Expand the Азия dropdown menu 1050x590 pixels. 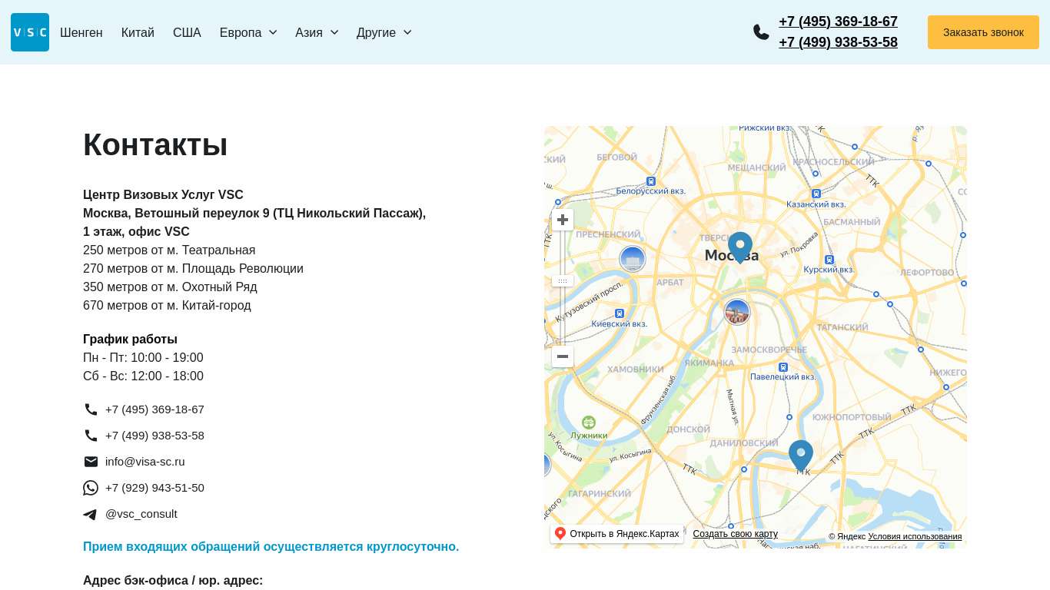click(x=316, y=32)
